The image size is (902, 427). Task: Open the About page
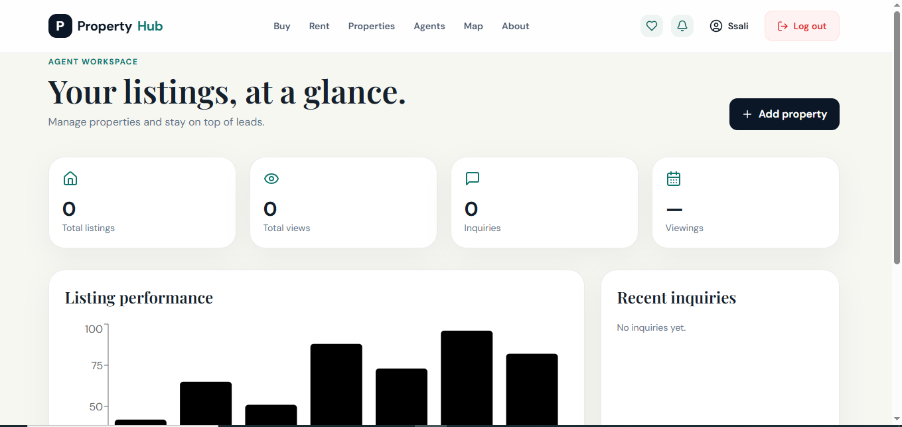pyautogui.click(x=516, y=26)
